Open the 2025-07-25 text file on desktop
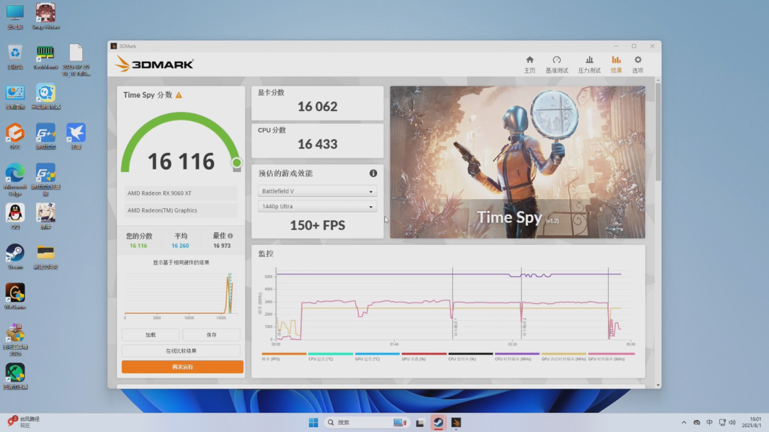769x432 pixels. 76,60
